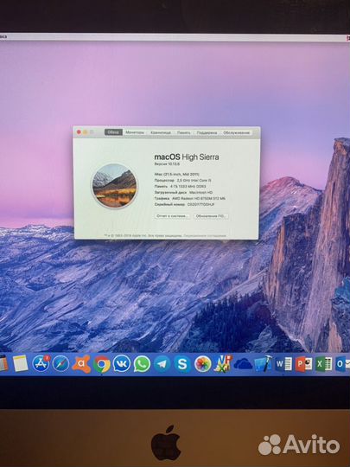Launch Google Chrome from the Dock
Screen dimensions: 350x467
point(102,364)
